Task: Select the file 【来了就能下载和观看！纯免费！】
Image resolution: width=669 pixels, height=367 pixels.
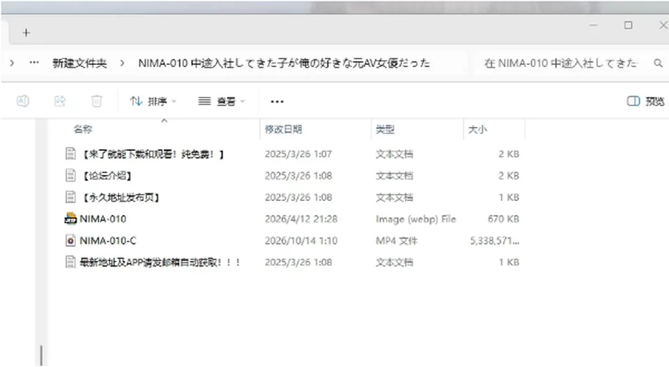Action: pos(153,153)
